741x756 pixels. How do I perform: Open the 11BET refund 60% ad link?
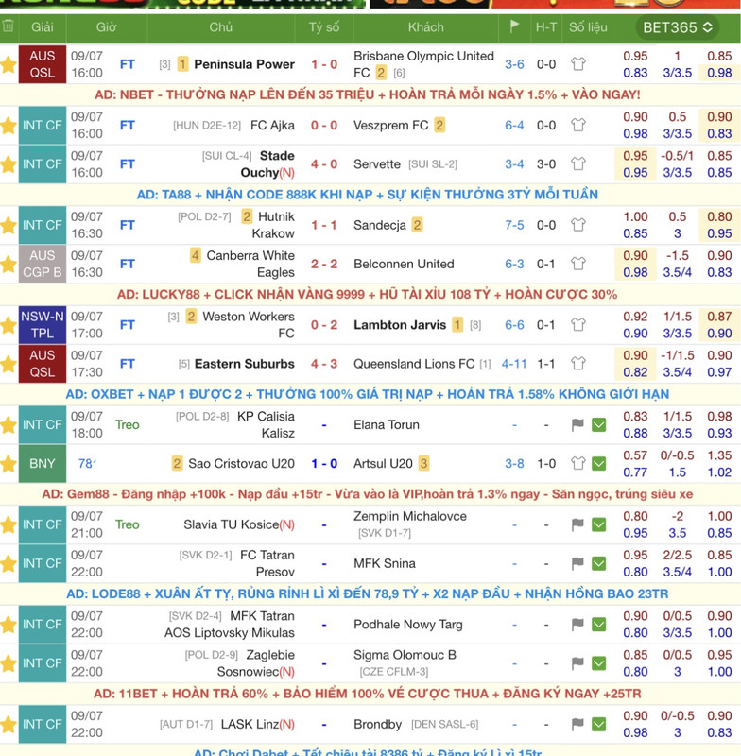368,694
